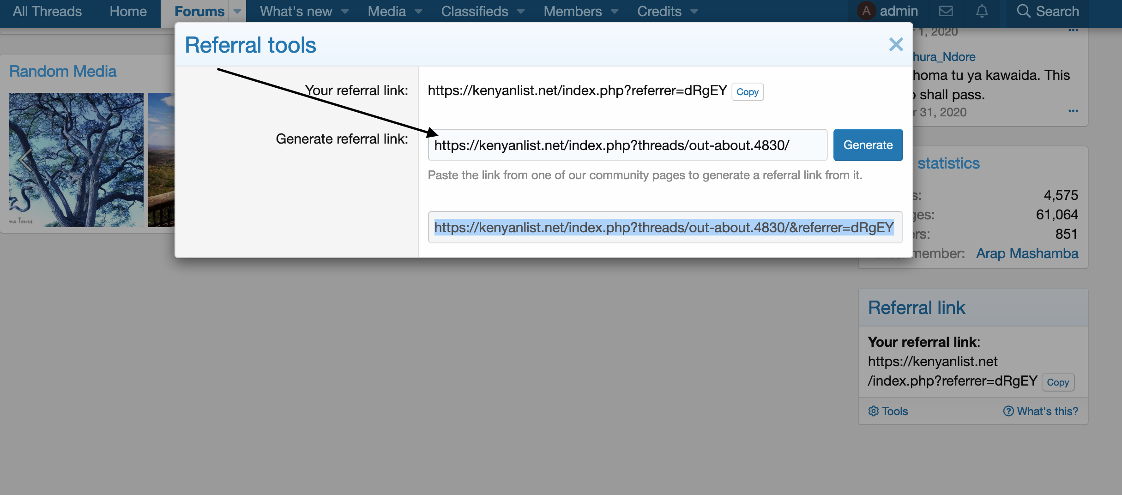Click the Generate referral link URL field
Screen dimensions: 1122x495
point(627,145)
